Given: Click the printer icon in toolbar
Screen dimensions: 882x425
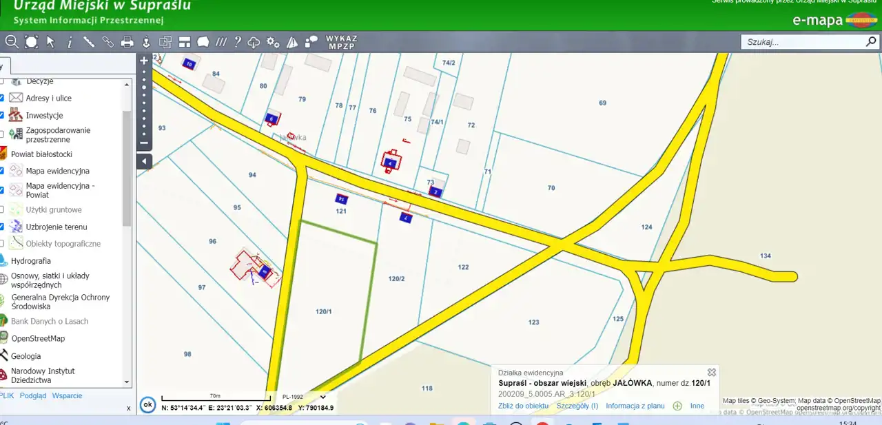Looking at the screenshot, I should 127,42.
